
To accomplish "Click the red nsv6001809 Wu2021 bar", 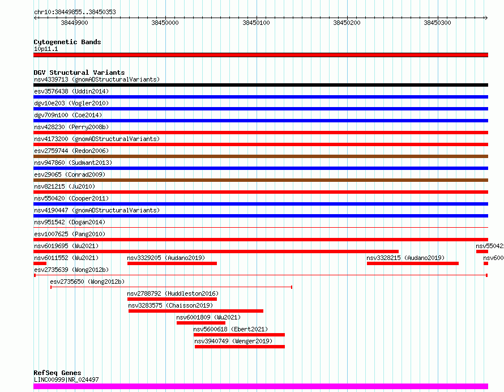I will coord(201,323).
